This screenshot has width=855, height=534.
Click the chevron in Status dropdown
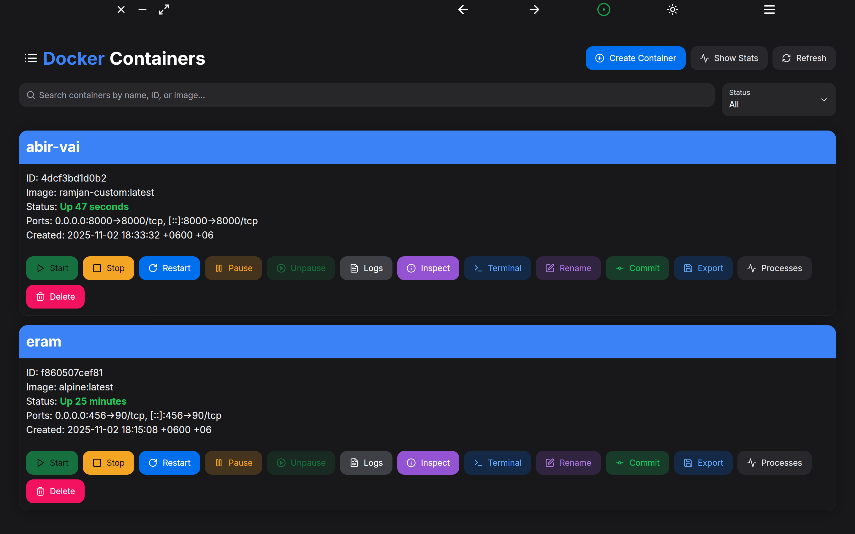click(x=824, y=100)
